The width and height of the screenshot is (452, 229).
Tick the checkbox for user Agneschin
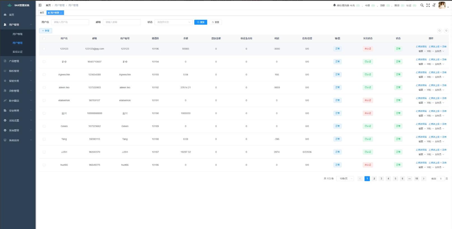(x=44, y=75)
